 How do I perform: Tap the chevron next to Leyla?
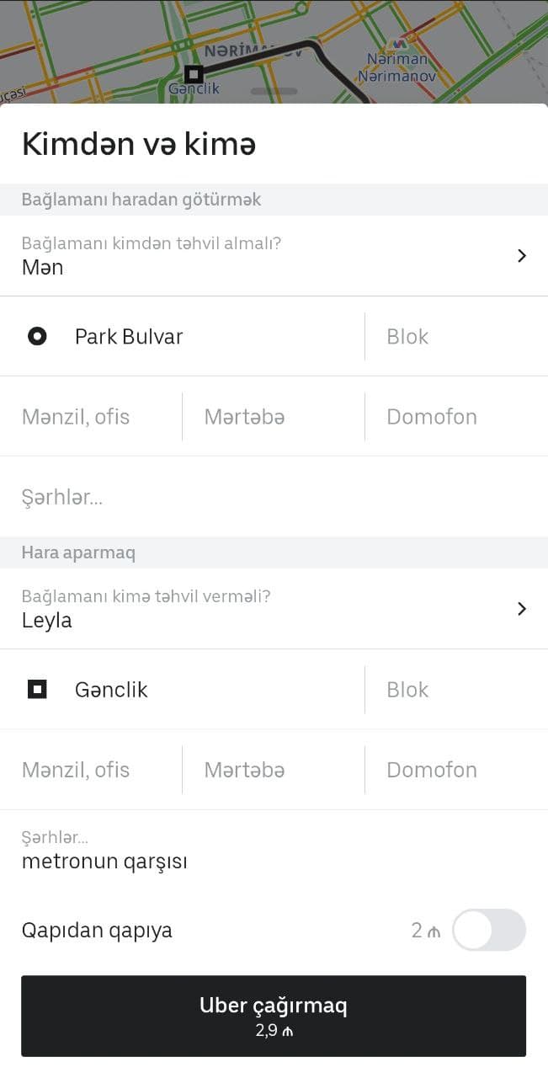(522, 609)
